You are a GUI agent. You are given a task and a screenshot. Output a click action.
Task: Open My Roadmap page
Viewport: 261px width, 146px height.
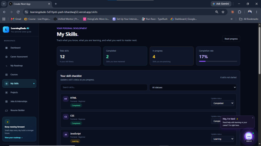19,66
